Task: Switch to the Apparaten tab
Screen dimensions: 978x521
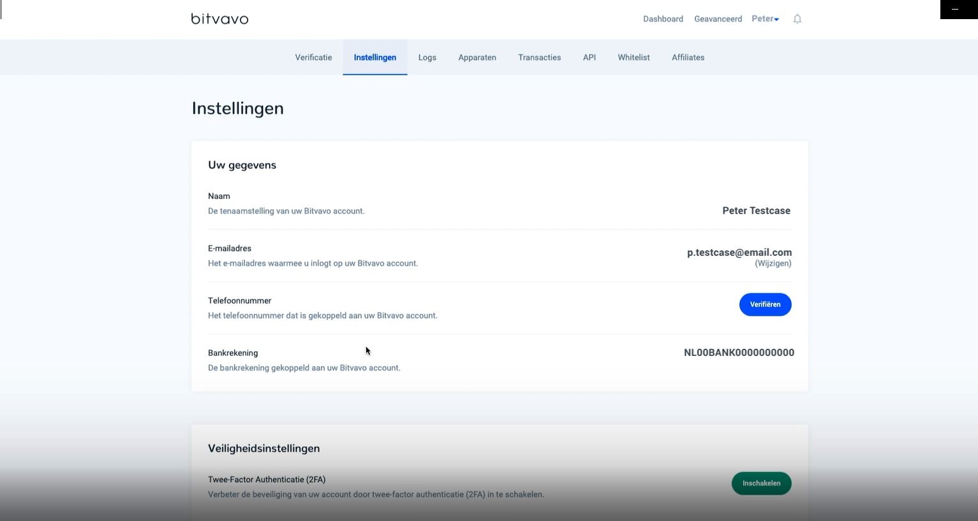Action: pos(477,57)
